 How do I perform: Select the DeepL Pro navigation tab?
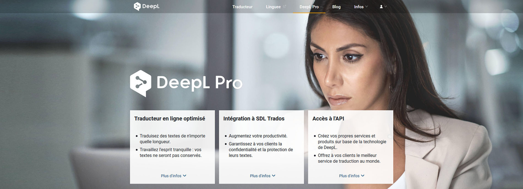point(309,7)
